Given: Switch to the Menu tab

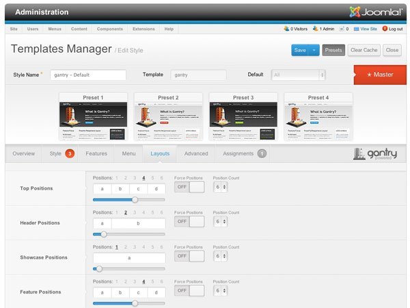Looking at the screenshot, I should pos(128,154).
